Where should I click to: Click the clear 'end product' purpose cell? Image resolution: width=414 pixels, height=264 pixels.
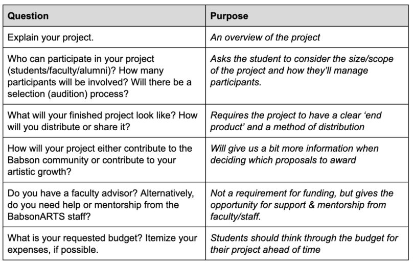[x=307, y=121]
